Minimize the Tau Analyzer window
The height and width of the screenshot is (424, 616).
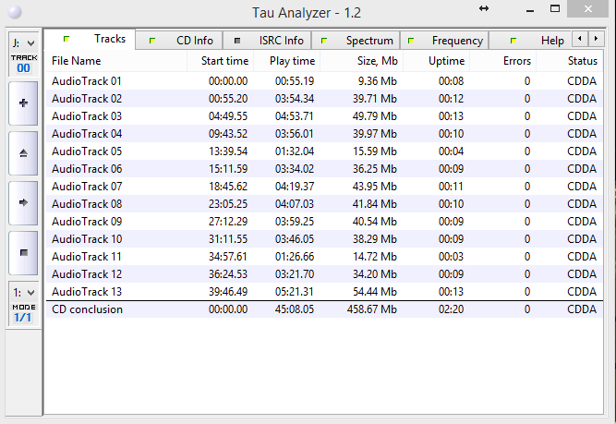point(530,8)
